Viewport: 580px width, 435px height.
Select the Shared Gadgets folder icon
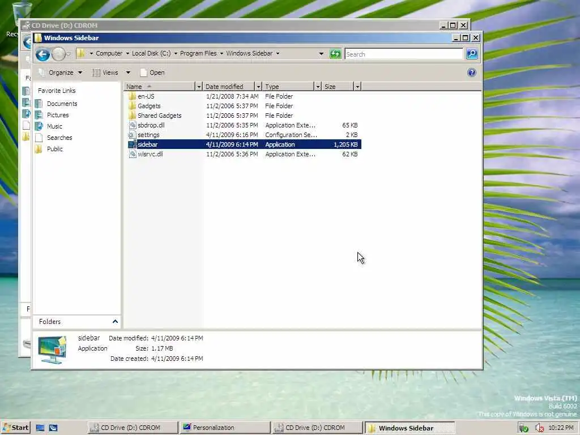(x=132, y=116)
